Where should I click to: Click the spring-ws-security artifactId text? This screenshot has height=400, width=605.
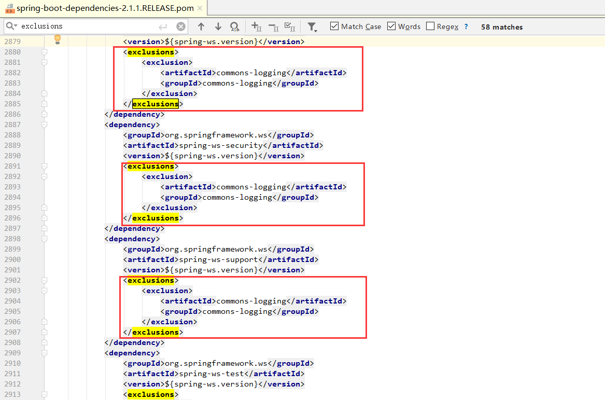click(221, 146)
